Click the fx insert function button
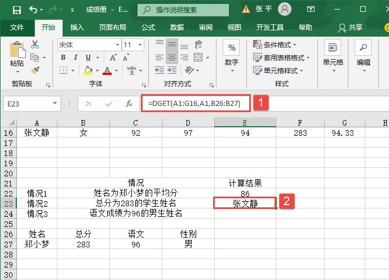Viewport: 389px width, 280px height. (129, 104)
